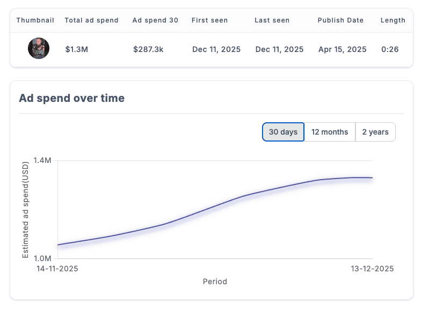This screenshot has width=422, height=311.
Task: Click the Apr 15, 2025 publish date
Action: click(x=342, y=49)
